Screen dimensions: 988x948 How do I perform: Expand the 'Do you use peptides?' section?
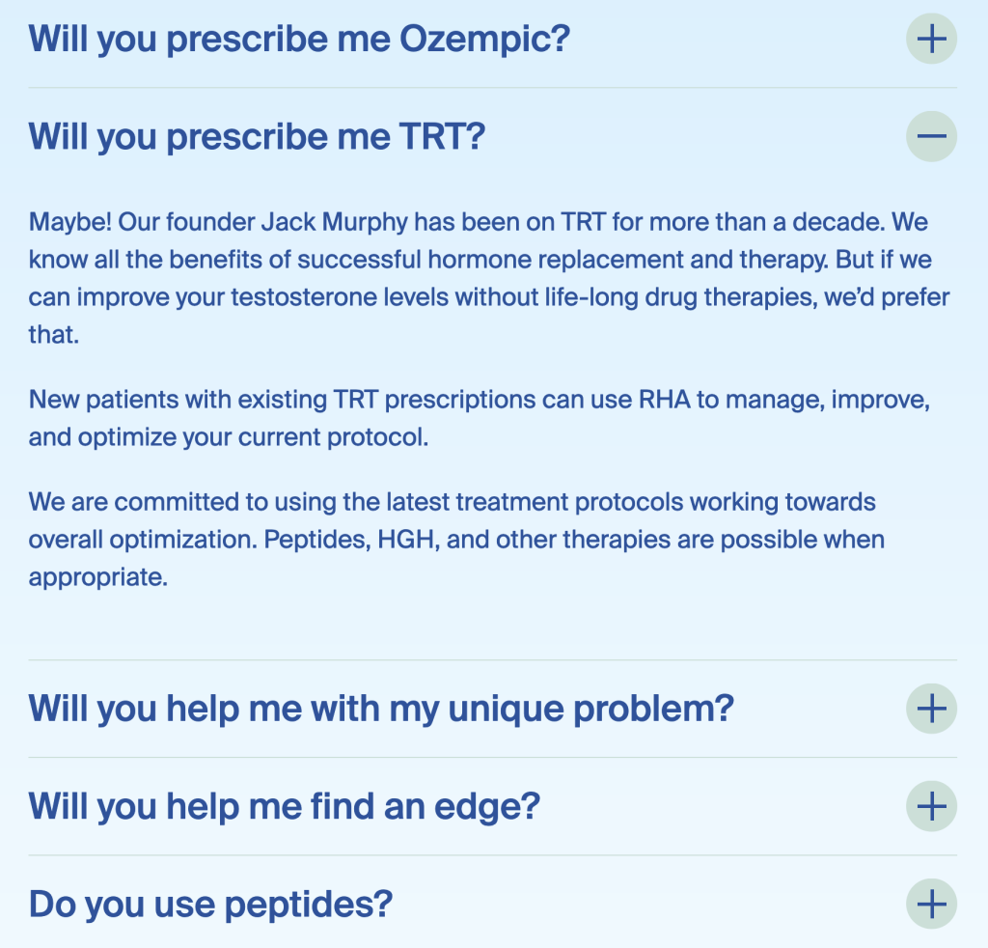pos(210,905)
